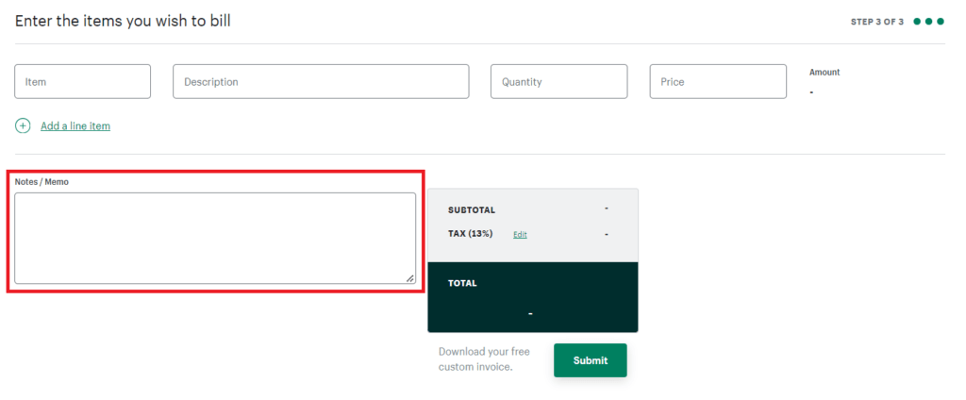Click the "Add a line item" link
This screenshot has width=966, height=400.
[x=75, y=125]
